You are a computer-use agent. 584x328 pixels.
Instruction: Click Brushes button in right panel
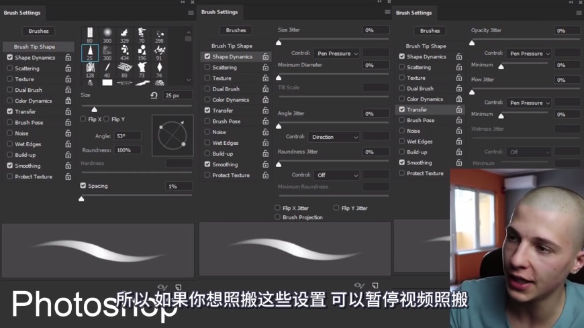pyautogui.click(x=430, y=31)
